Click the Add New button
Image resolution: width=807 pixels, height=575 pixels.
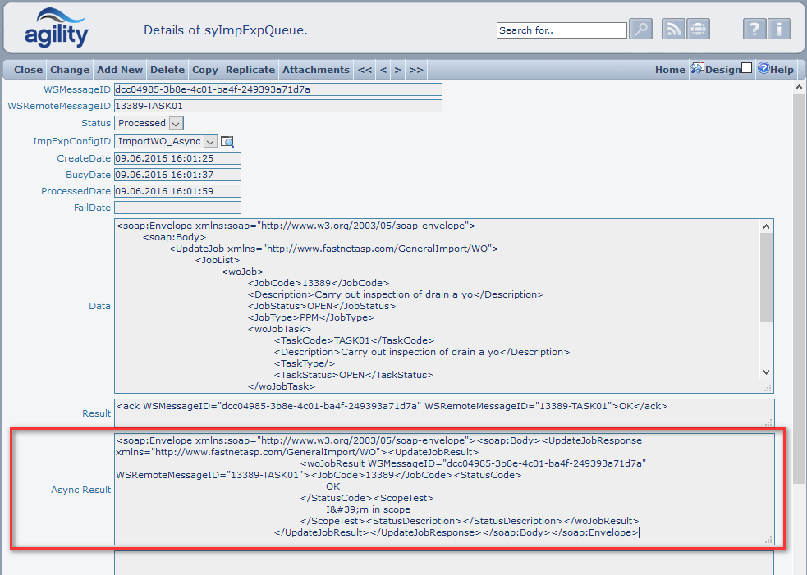click(120, 70)
